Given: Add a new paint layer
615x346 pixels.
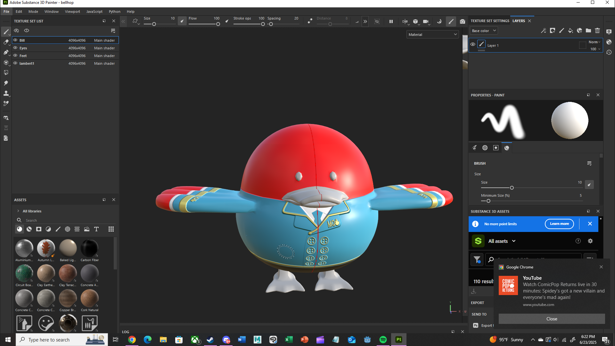Looking at the screenshot, I should coord(562,31).
